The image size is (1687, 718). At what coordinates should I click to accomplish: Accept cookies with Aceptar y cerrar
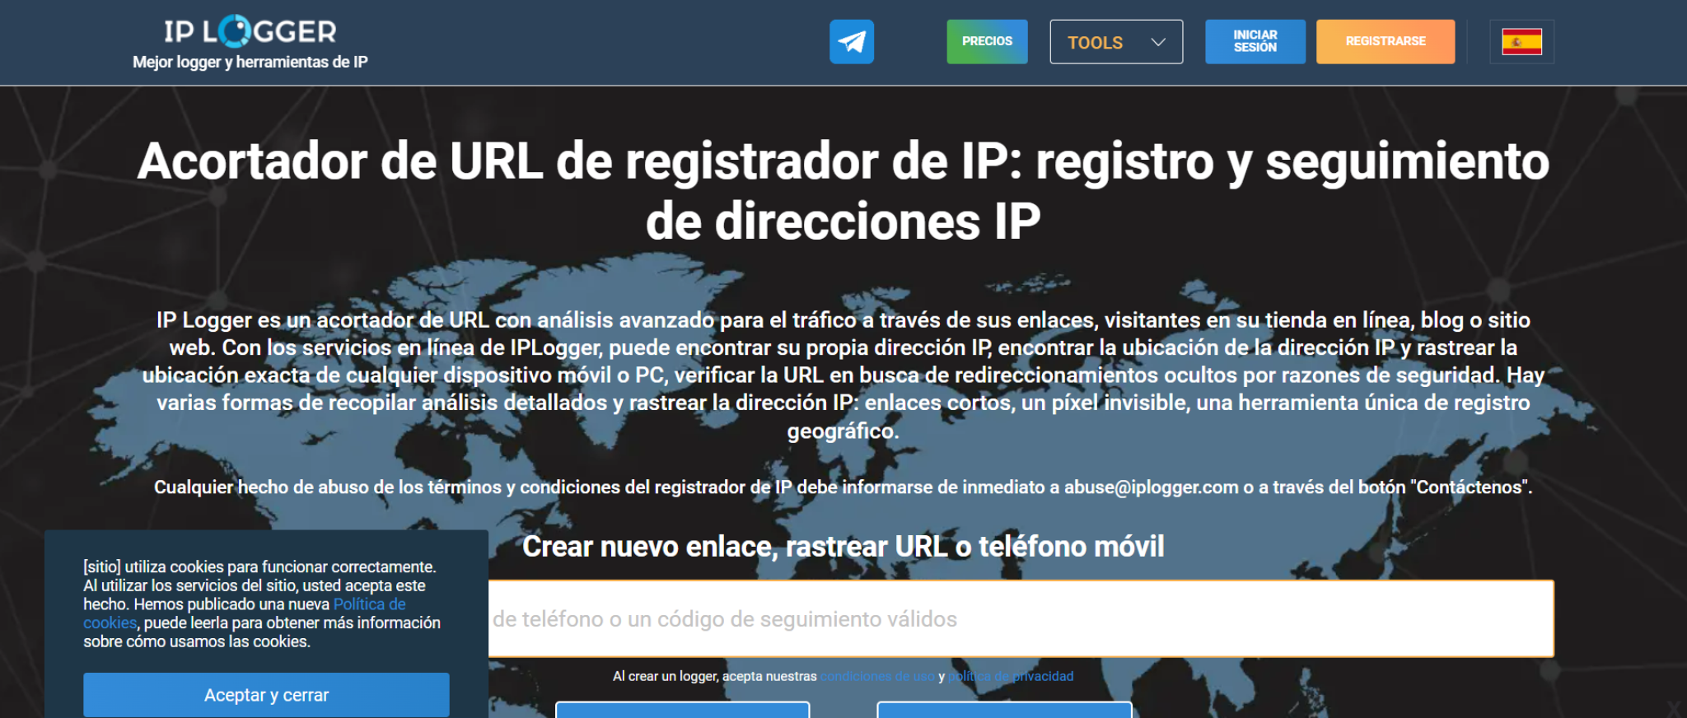coord(266,695)
